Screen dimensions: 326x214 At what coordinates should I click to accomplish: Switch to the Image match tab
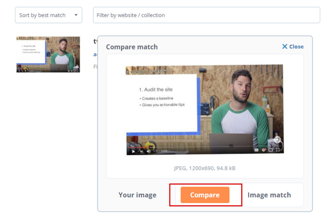(x=269, y=195)
